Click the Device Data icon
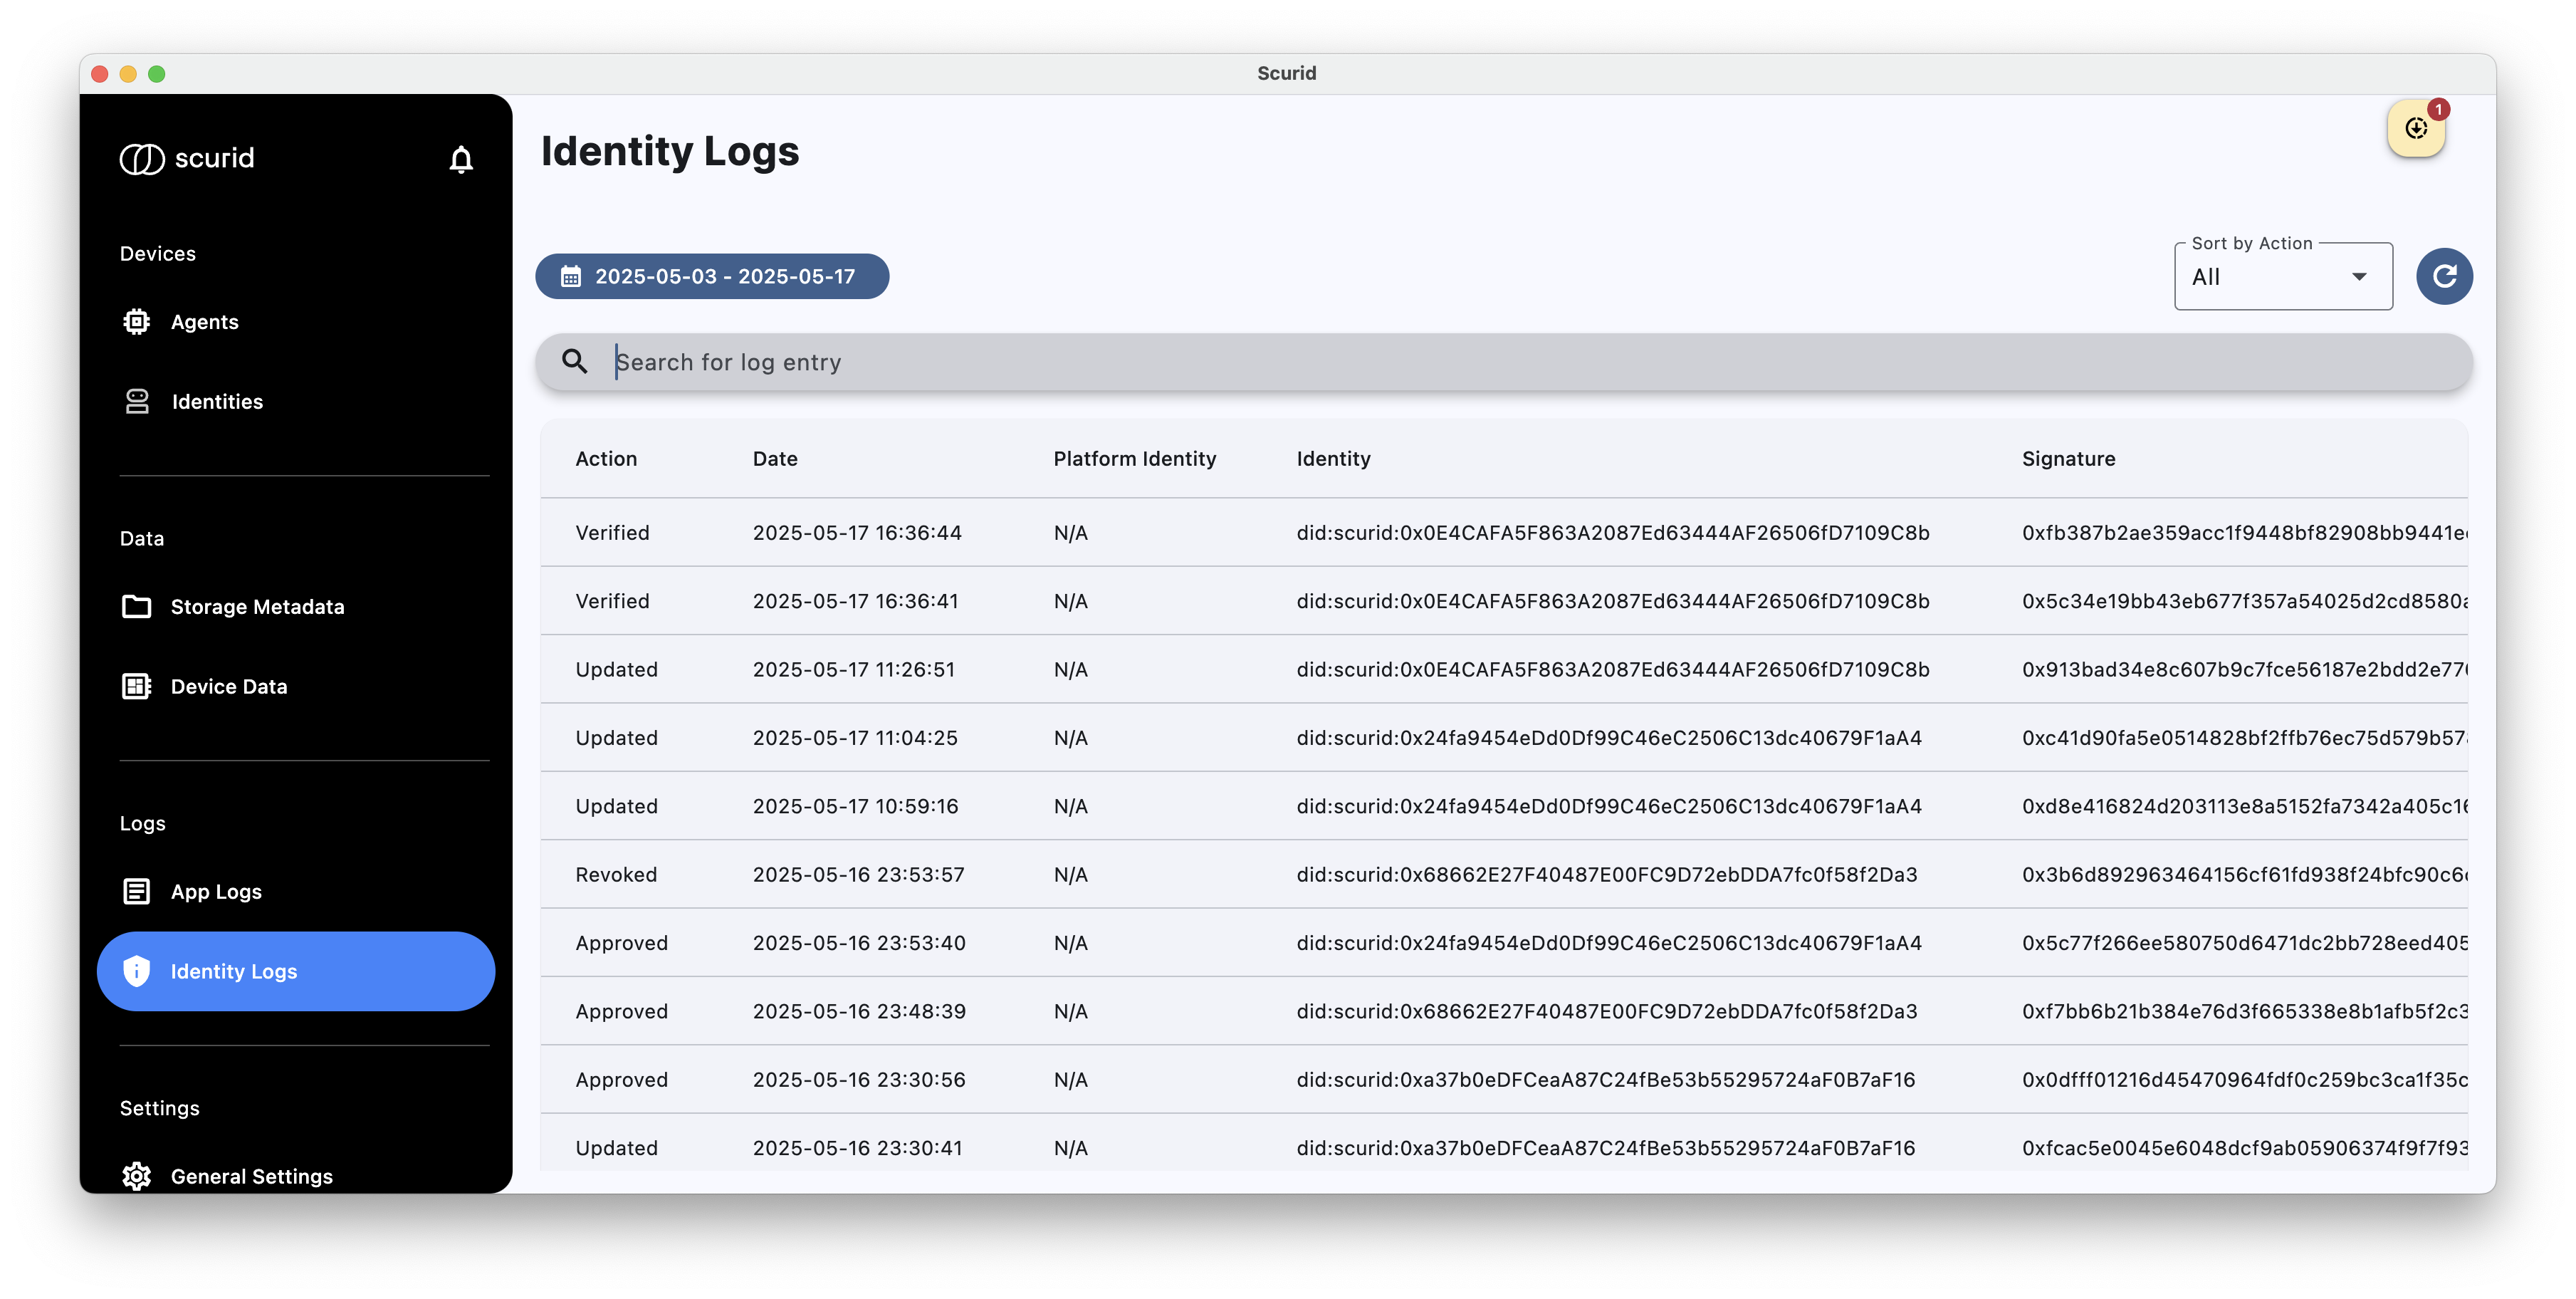The width and height of the screenshot is (2576, 1299). pos(137,686)
